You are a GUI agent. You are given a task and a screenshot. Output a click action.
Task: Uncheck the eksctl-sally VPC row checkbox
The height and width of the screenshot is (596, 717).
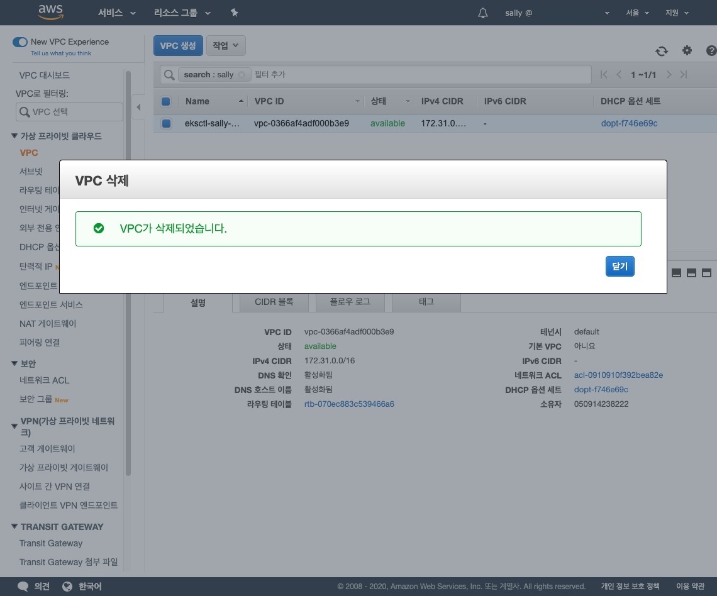click(166, 123)
